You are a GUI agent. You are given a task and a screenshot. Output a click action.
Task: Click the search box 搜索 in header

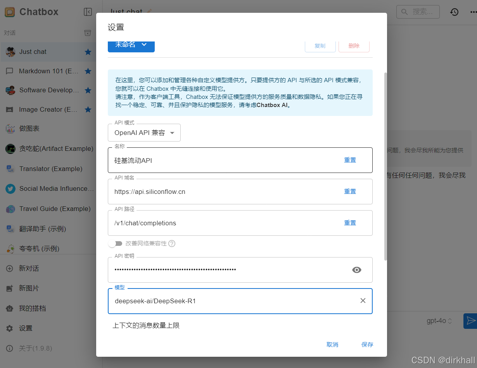pos(418,12)
